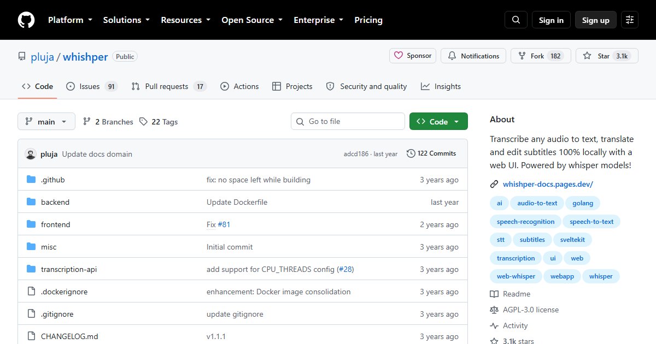656x344 pixels.
Task: Open the main branch selector
Action: click(x=46, y=122)
